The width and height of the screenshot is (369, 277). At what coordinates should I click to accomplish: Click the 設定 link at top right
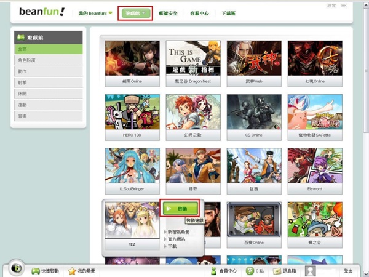coord(331,6)
